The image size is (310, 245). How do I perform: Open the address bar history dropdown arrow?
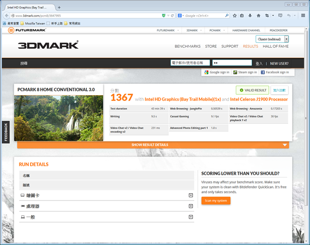click(x=168, y=15)
